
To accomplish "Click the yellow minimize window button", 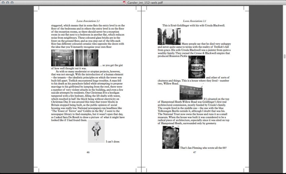I will point(7,3).
